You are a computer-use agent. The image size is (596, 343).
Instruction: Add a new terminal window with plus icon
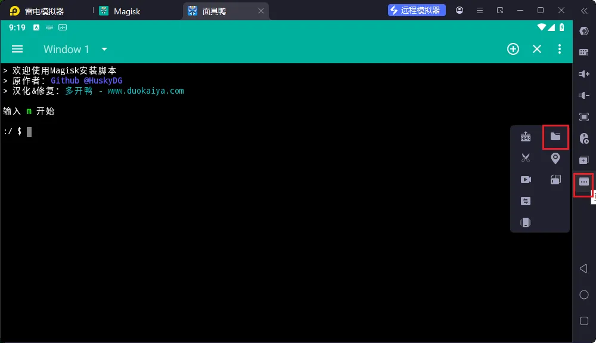pos(513,49)
